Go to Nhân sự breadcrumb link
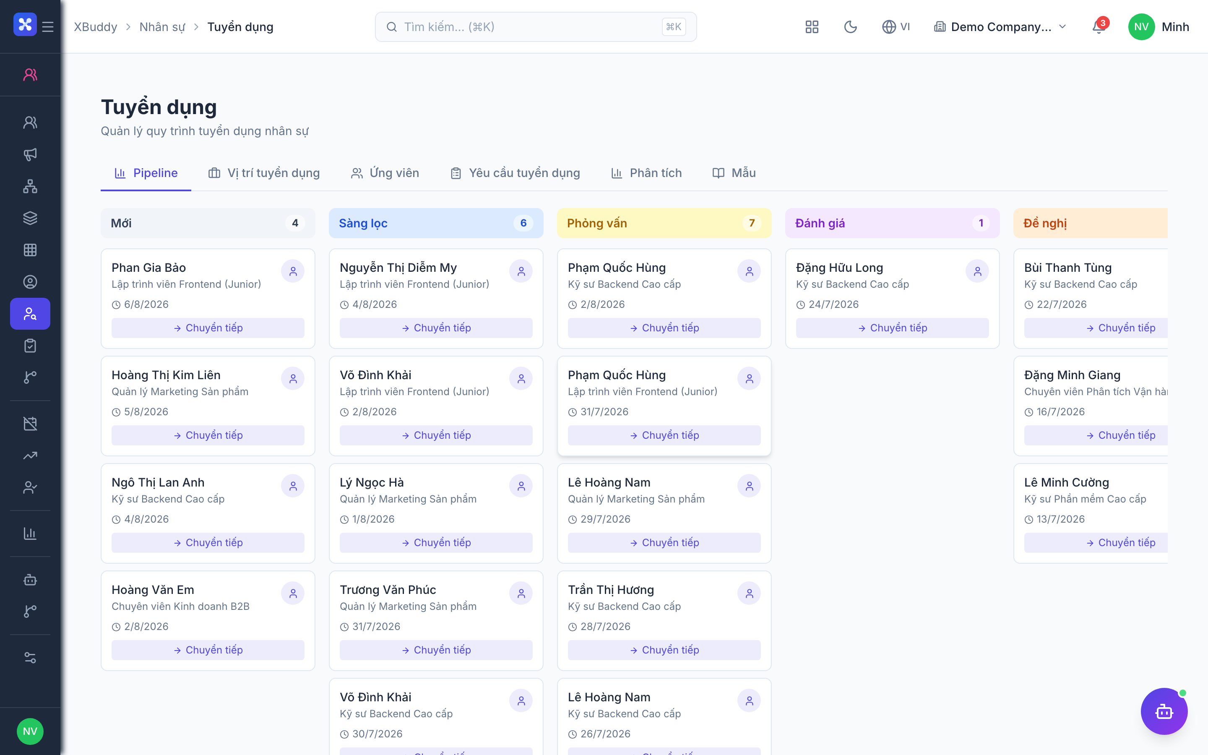1208x755 pixels. point(162,26)
